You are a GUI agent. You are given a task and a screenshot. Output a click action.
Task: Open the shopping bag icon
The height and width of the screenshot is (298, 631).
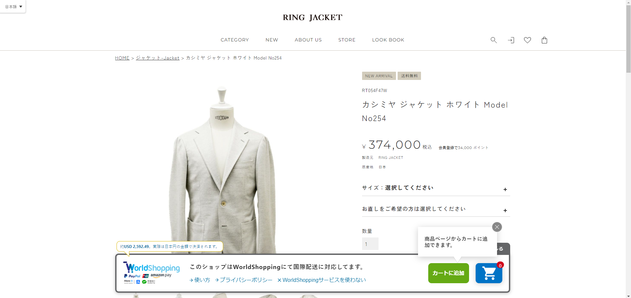click(544, 40)
